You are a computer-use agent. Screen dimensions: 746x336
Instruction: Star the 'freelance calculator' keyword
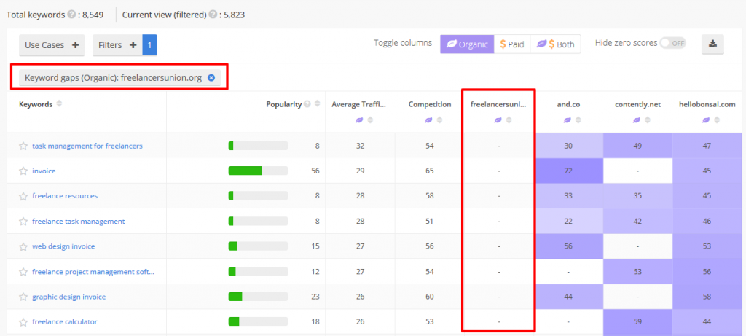23,322
